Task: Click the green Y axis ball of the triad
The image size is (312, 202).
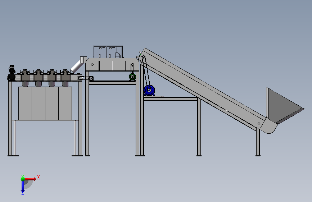Action: 23,179
